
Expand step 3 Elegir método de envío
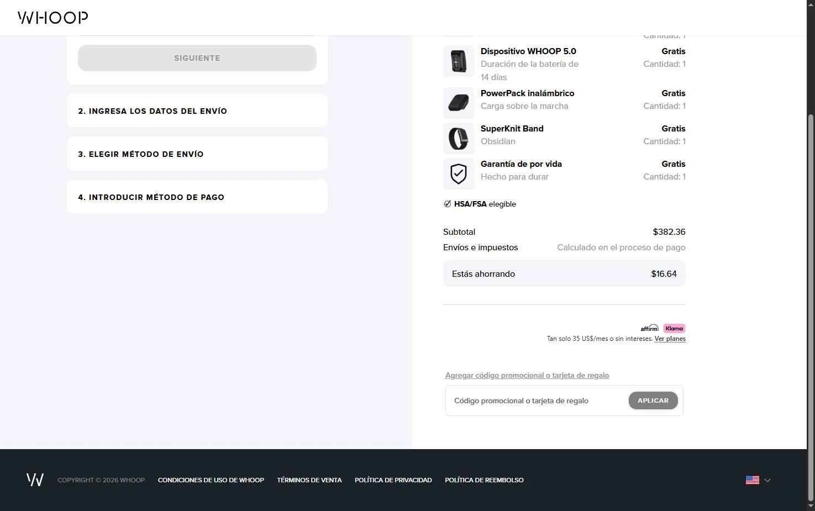coord(197,154)
